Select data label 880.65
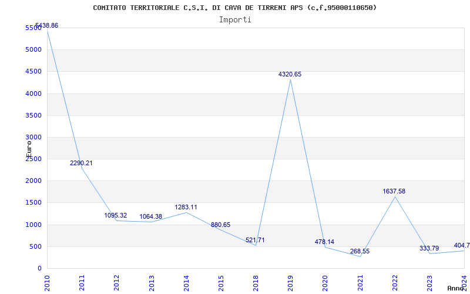Viewport: 470px width, 294px height. click(221, 225)
